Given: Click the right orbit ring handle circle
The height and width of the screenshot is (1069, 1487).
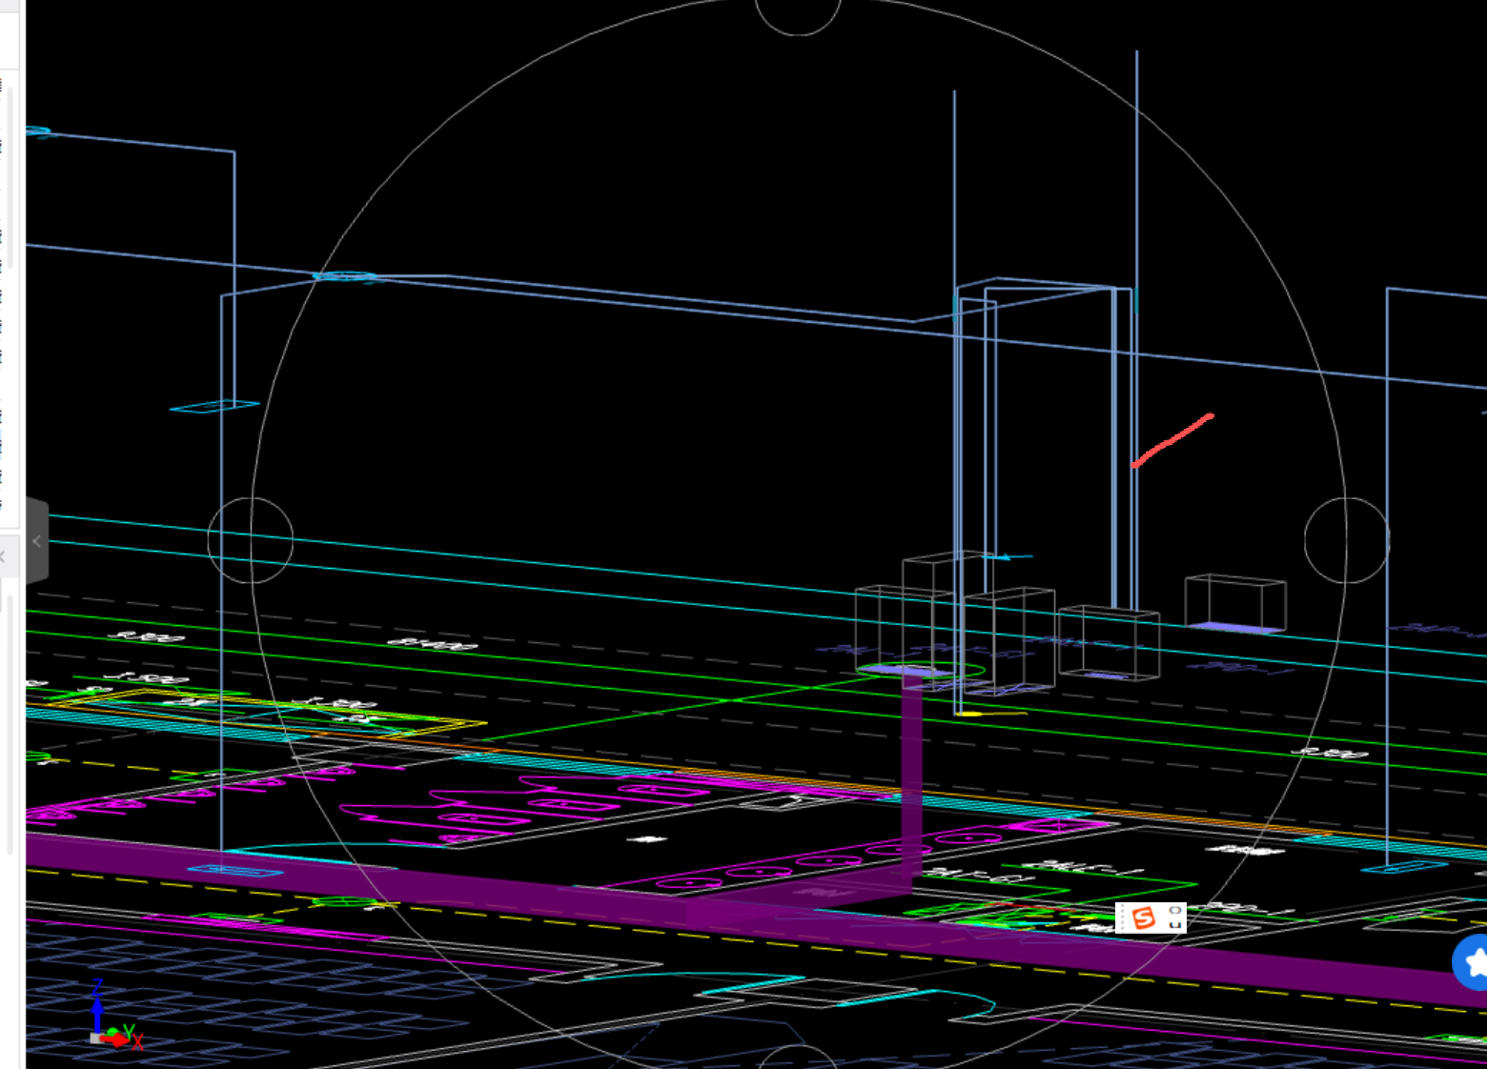Looking at the screenshot, I should 1347,540.
